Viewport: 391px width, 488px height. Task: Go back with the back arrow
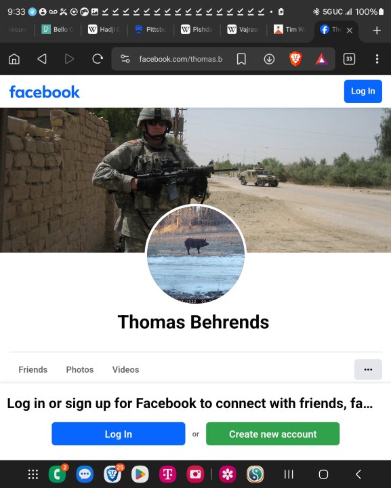(x=42, y=59)
